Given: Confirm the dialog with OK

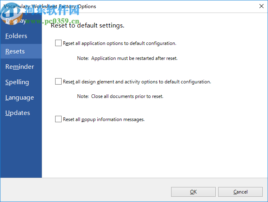Looking at the screenshot, I should point(193,192).
